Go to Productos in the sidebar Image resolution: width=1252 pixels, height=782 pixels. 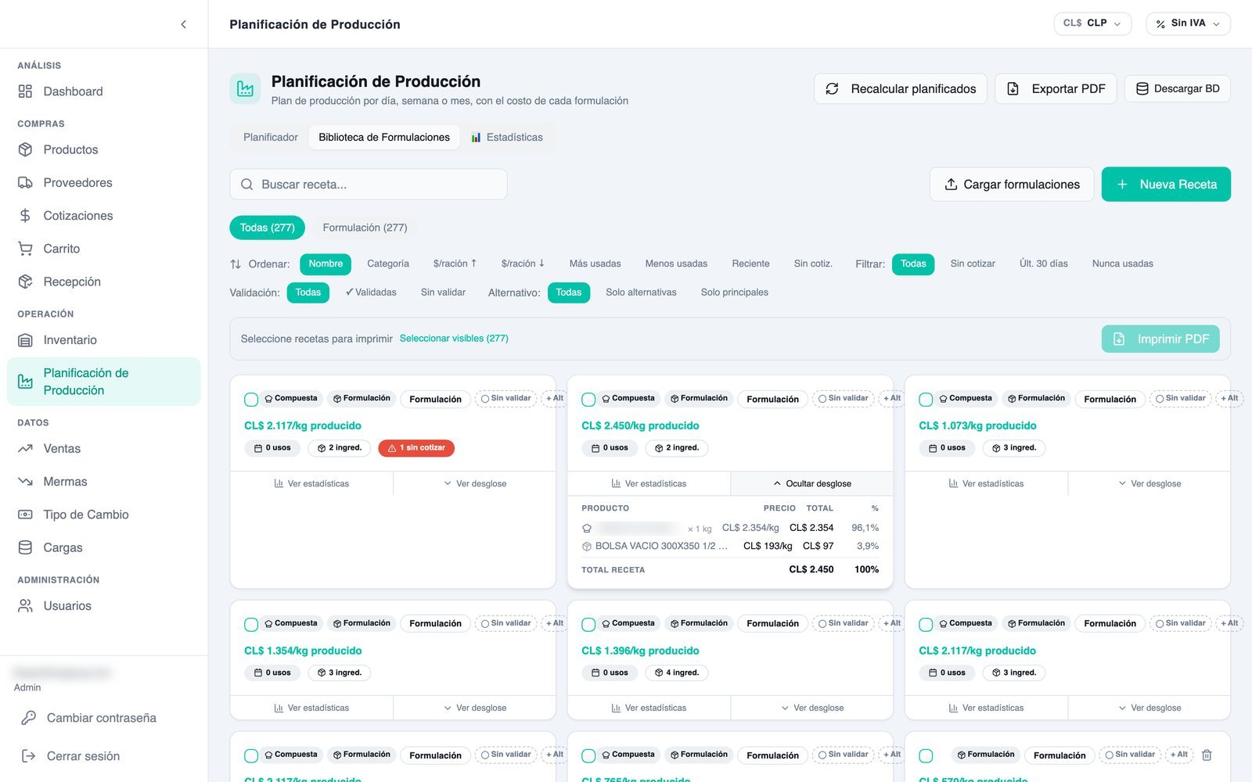70,149
